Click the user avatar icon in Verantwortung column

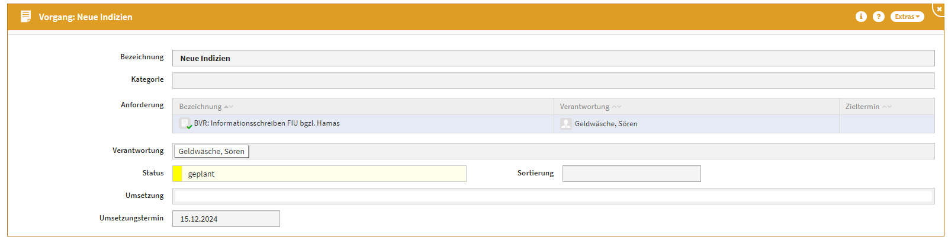click(566, 123)
